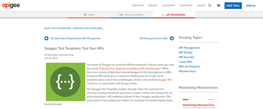Select the API Technology tab
This screenshot has width=263, height=109.
click(x=174, y=15)
